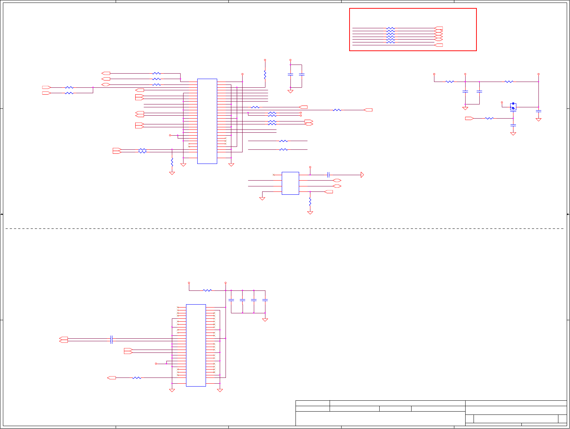Select vertical pull-down resistor left of upper IC
Viewport: 570px width, 429px height.
pyautogui.click(x=172, y=162)
